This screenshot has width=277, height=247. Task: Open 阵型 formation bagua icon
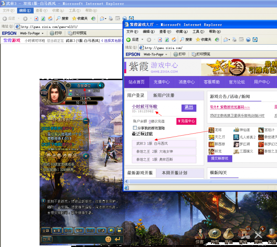214,236
